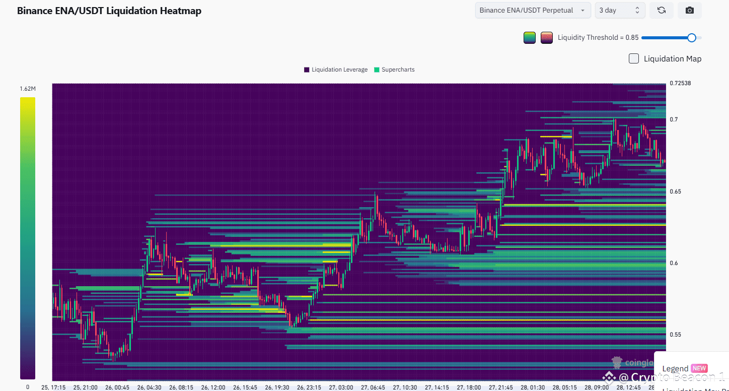Click the 28, 12:45 time axis label
This screenshot has height=391, width=729.
[629, 387]
